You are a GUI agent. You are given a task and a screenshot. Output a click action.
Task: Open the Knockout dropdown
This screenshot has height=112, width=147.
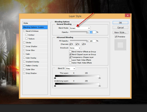[x=75, y=48]
